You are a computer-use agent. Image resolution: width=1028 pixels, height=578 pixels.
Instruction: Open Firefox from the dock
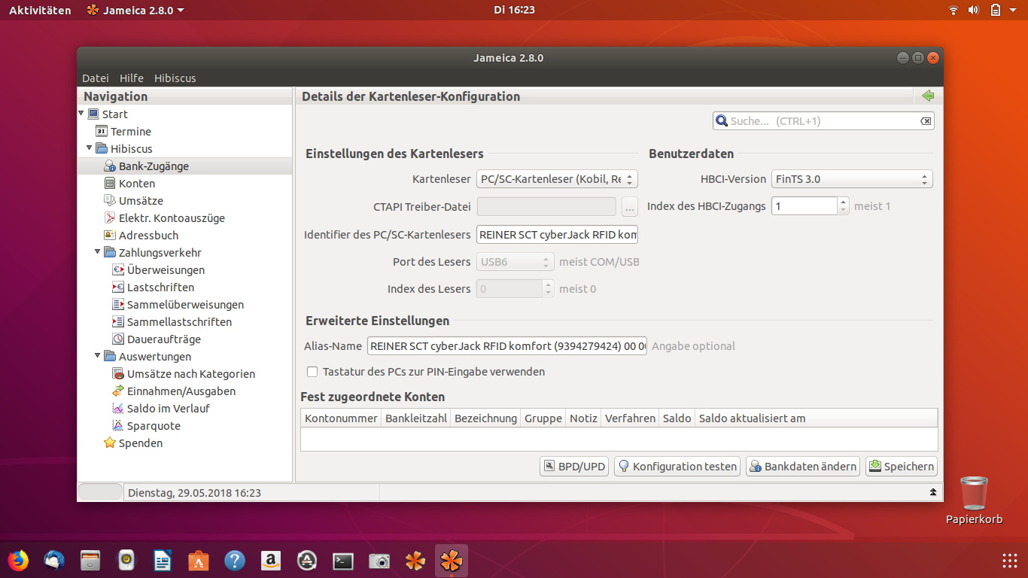tap(18, 561)
